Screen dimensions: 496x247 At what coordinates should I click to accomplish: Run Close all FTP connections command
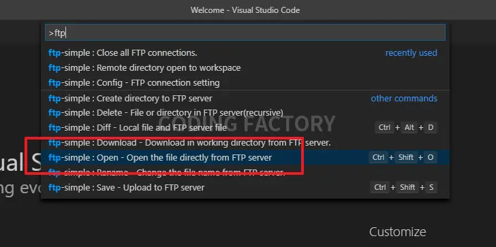[245, 53]
